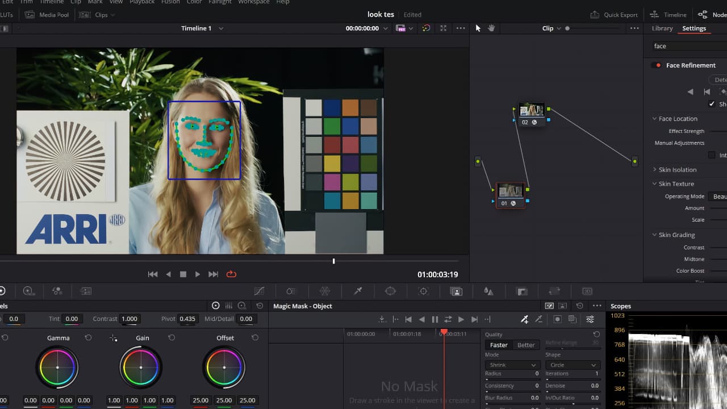This screenshot has height=409, width=727.
Task: Open the Tracker palette
Action: click(423, 291)
